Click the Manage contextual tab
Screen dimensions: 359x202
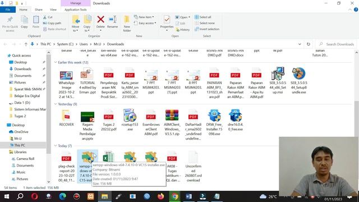pos(76,3)
